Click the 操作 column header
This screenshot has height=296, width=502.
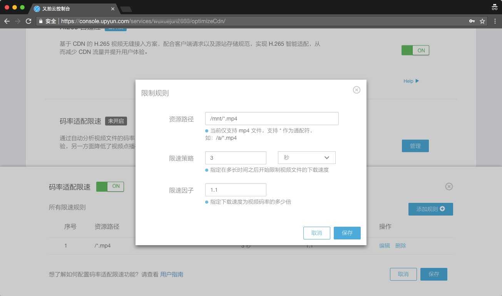click(385, 227)
